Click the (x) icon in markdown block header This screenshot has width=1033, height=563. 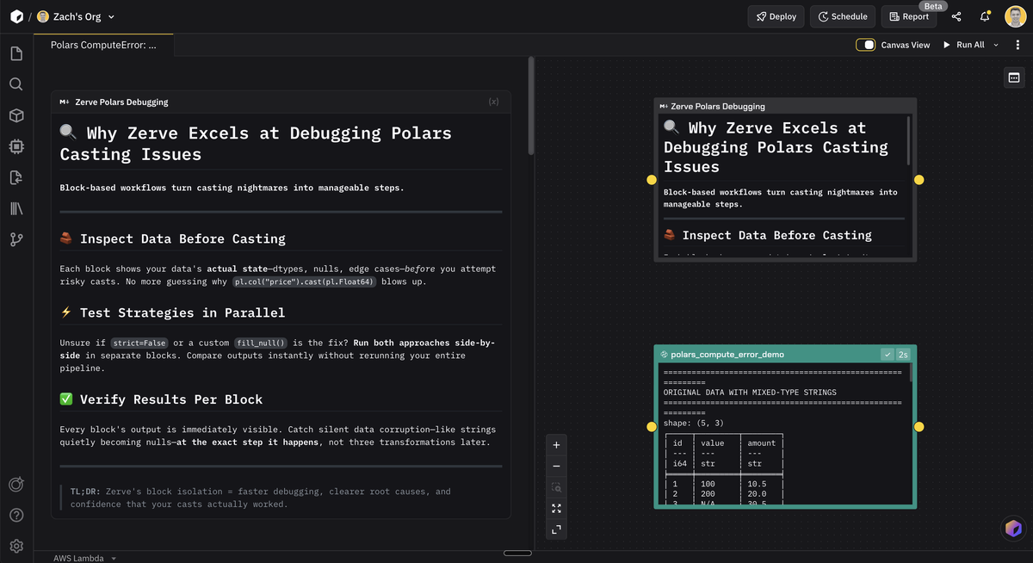point(493,102)
